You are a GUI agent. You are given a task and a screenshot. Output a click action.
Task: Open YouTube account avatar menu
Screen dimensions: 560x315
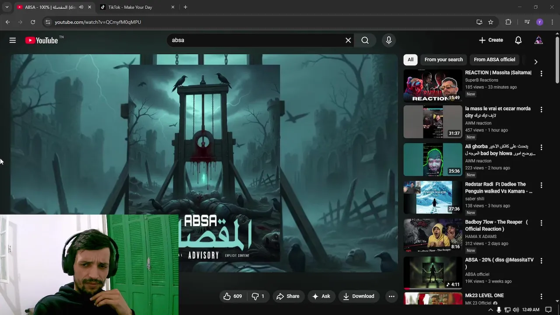pyautogui.click(x=539, y=40)
